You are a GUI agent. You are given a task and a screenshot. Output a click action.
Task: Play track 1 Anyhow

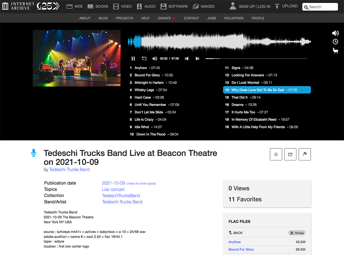(145, 68)
